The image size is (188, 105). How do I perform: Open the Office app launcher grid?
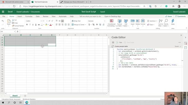point(3,12)
